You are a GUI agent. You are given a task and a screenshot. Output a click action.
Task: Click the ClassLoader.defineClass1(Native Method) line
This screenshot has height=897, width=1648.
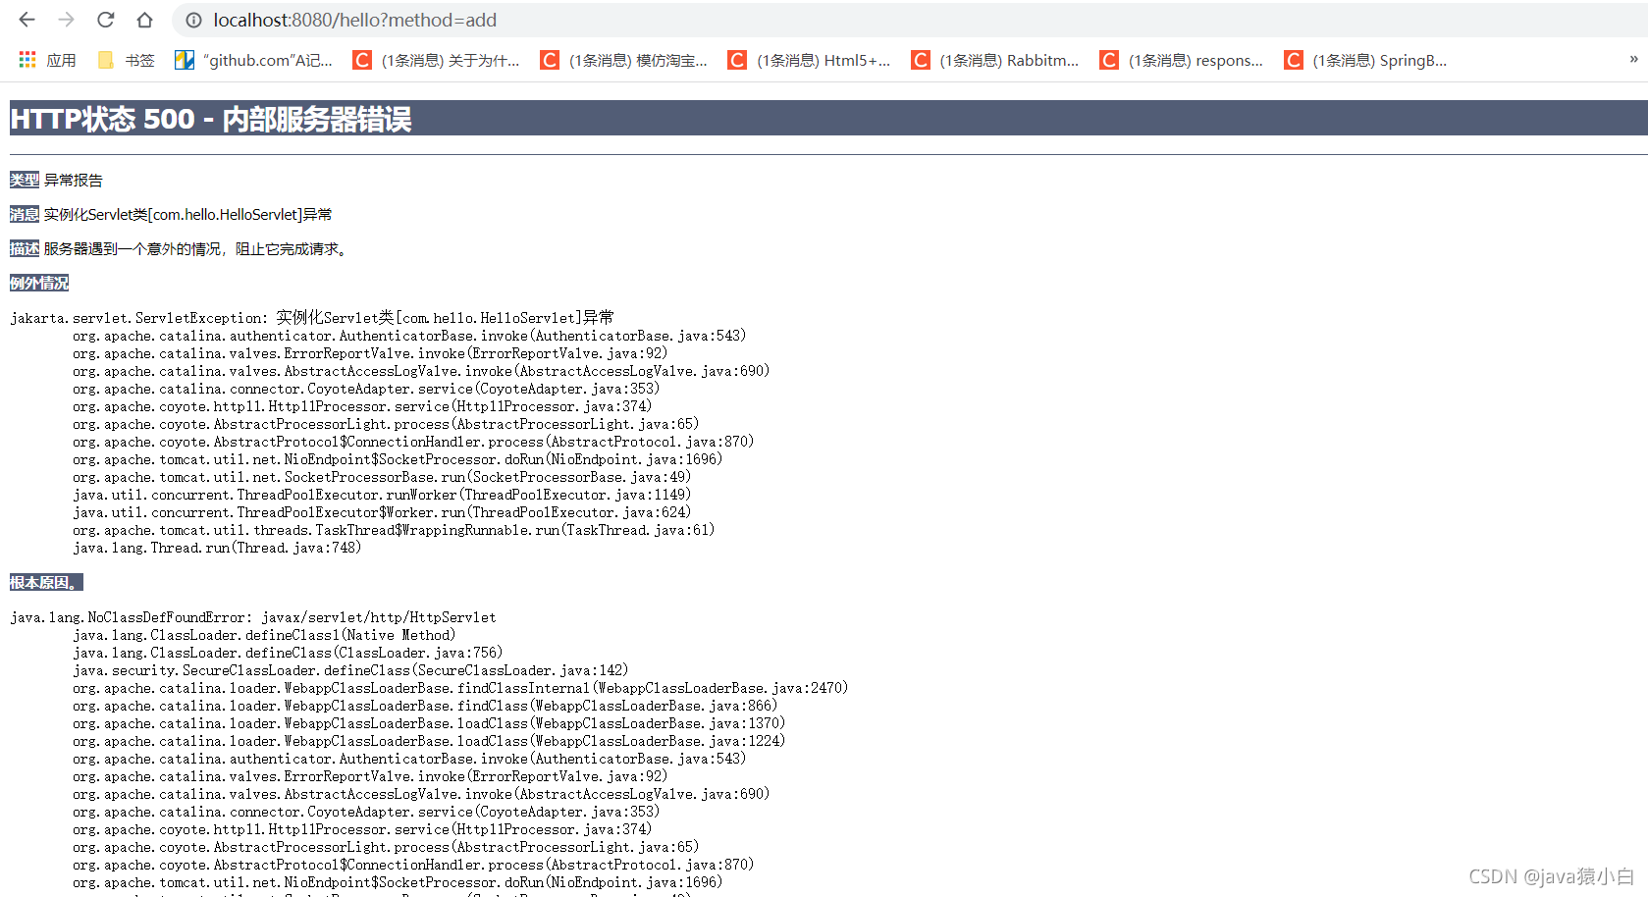pyautogui.click(x=264, y=635)
